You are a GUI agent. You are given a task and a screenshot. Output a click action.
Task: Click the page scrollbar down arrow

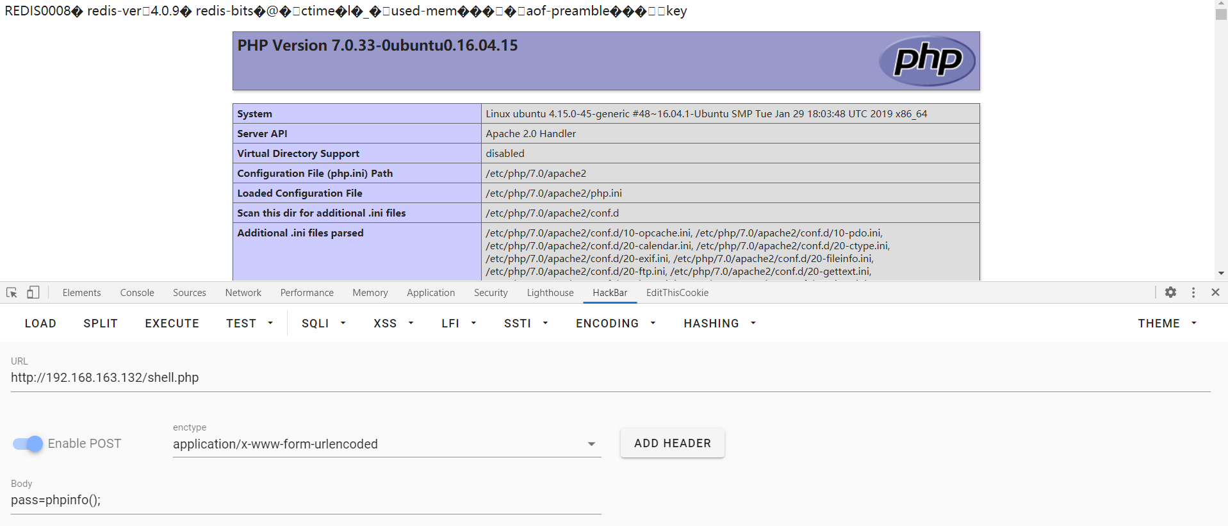coord(1221,273)
